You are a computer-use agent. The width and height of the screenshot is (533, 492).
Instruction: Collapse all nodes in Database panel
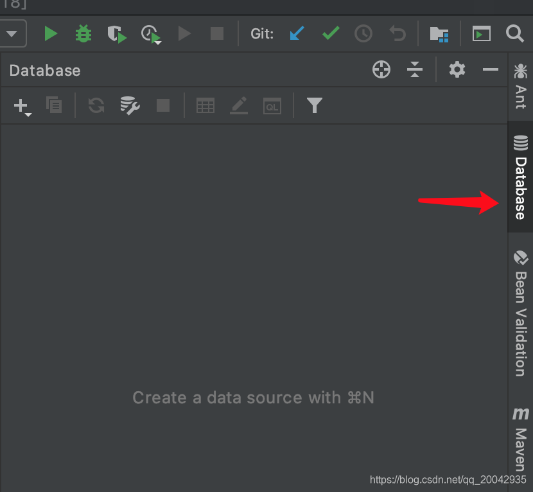pos(415,69)
